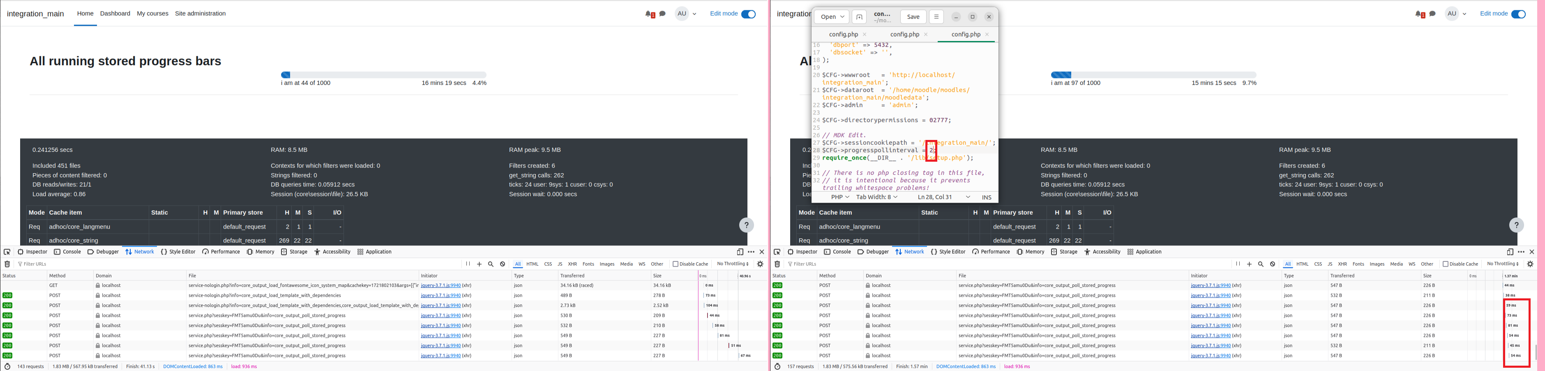Click integration_main site name in left window
This screenshot has height=371, width=1545.
pos(35,14)
